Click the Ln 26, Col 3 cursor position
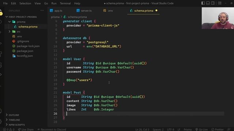234x131 pixels. click(x=142, y=130)
